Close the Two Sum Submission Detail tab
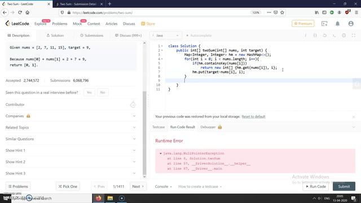Viewport: 361px width, 203px height. pyautogui.click(x=102, y=4)
